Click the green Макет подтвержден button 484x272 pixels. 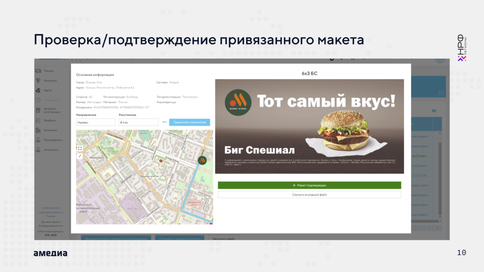pyautogui.click(x=309, y=185)
